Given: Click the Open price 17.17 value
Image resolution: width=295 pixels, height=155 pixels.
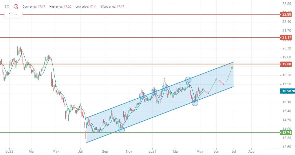Looking at the screenshot, I should click(x=41, y=7).
